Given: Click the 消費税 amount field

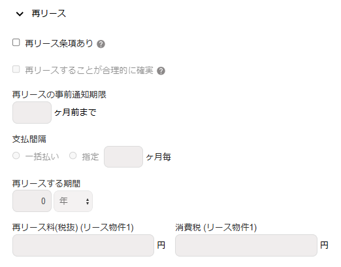Looking at the screenshot, I should [246, 245].
